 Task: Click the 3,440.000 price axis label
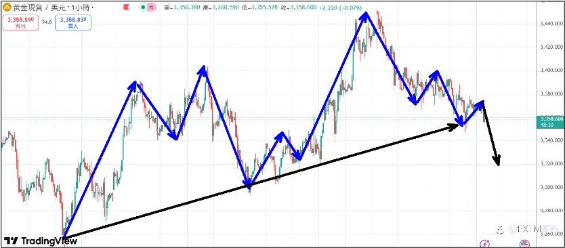551,24
